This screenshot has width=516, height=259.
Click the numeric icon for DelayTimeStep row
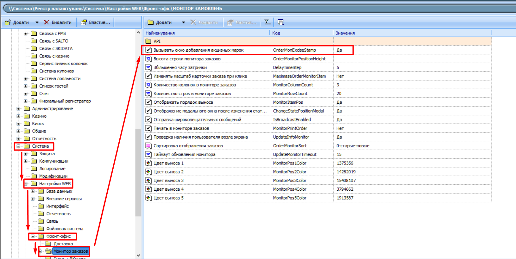point(148,67)
